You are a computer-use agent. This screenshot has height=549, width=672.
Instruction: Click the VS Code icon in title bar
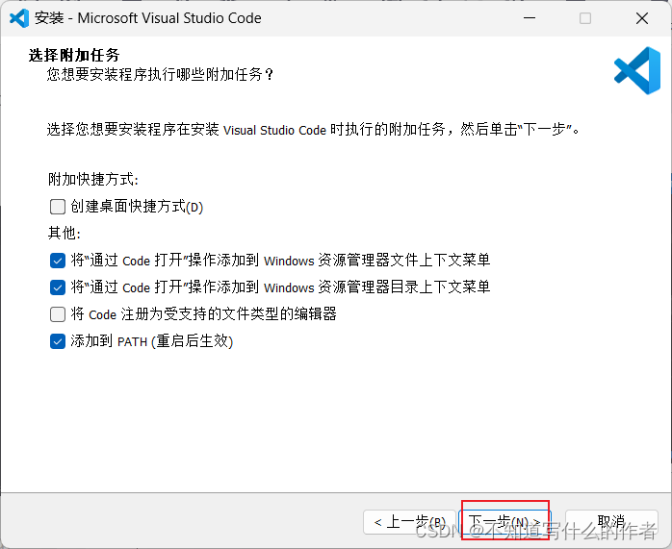[x=19, y=18]
